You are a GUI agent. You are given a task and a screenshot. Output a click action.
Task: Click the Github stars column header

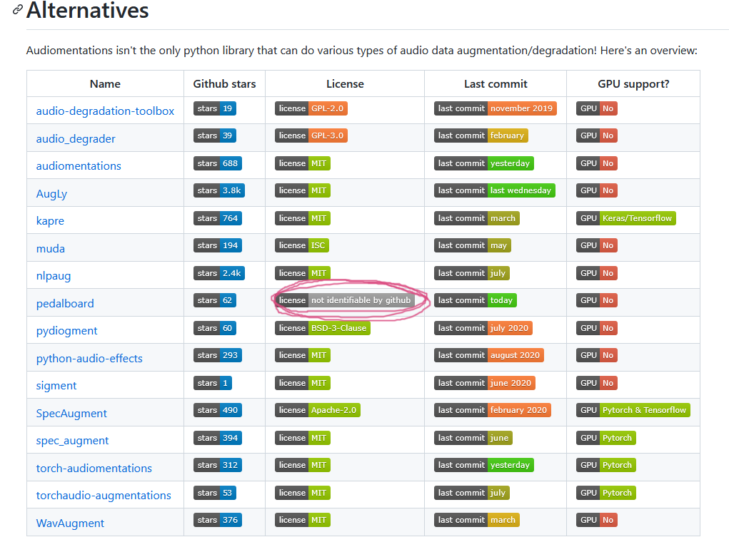(225, 84)
